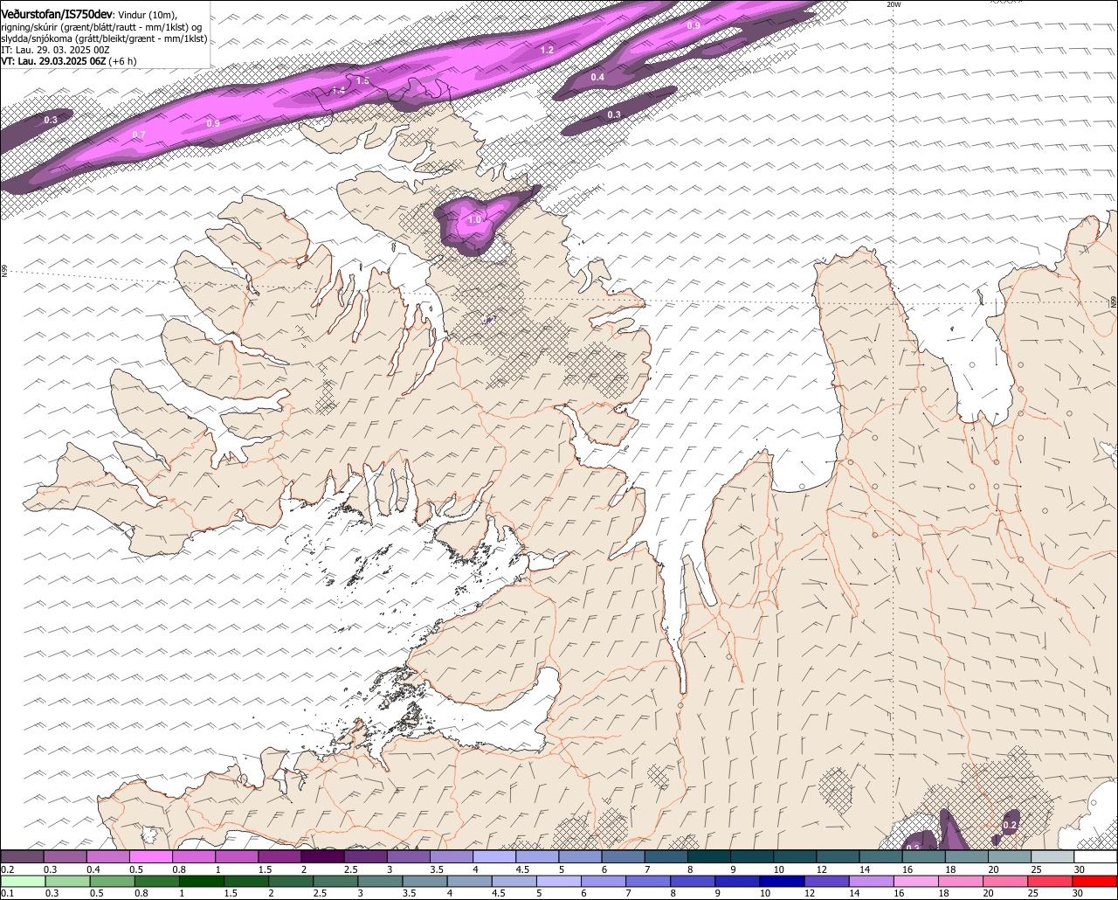Click the 'IT: Lau. 29. 03. 2025 00Z' line
Screen dimensions: 1118x900
click(55, 50)
